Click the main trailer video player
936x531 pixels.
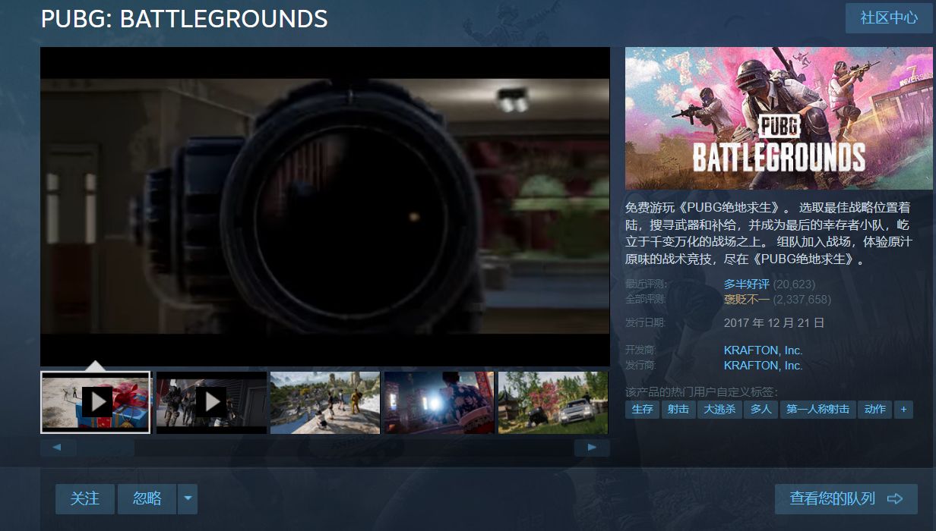click(325, 206)
